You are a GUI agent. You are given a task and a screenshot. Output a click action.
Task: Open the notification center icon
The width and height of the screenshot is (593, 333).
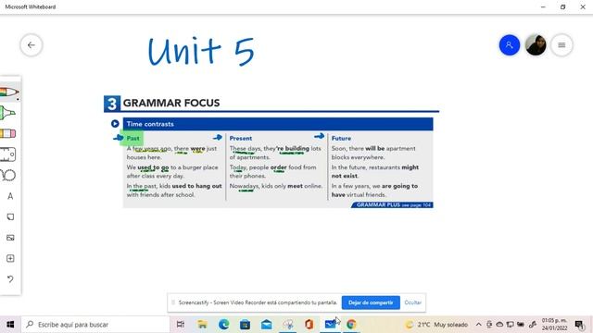click(579, 325)
